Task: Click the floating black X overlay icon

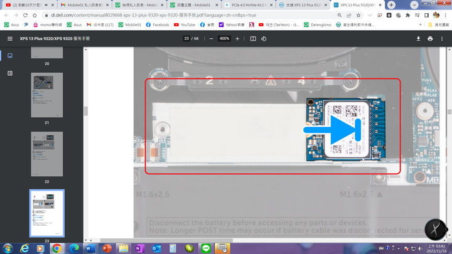Action: pos(436,230)
